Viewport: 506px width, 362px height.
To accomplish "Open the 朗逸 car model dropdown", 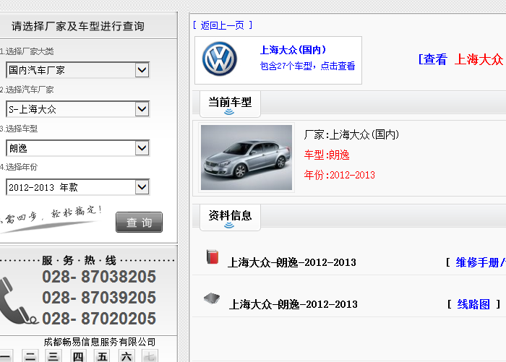I will pos(77,148).
